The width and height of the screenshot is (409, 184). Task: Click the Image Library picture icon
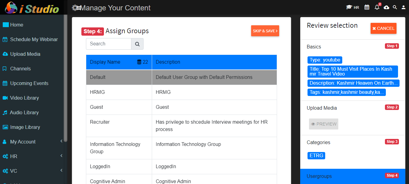(5, 127)
